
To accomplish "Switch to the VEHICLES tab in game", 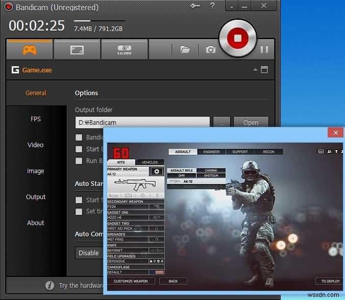I will click(150, 162).
